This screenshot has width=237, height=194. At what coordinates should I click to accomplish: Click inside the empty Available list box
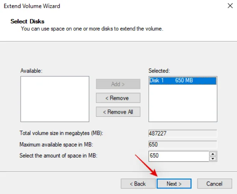[55, 99]
